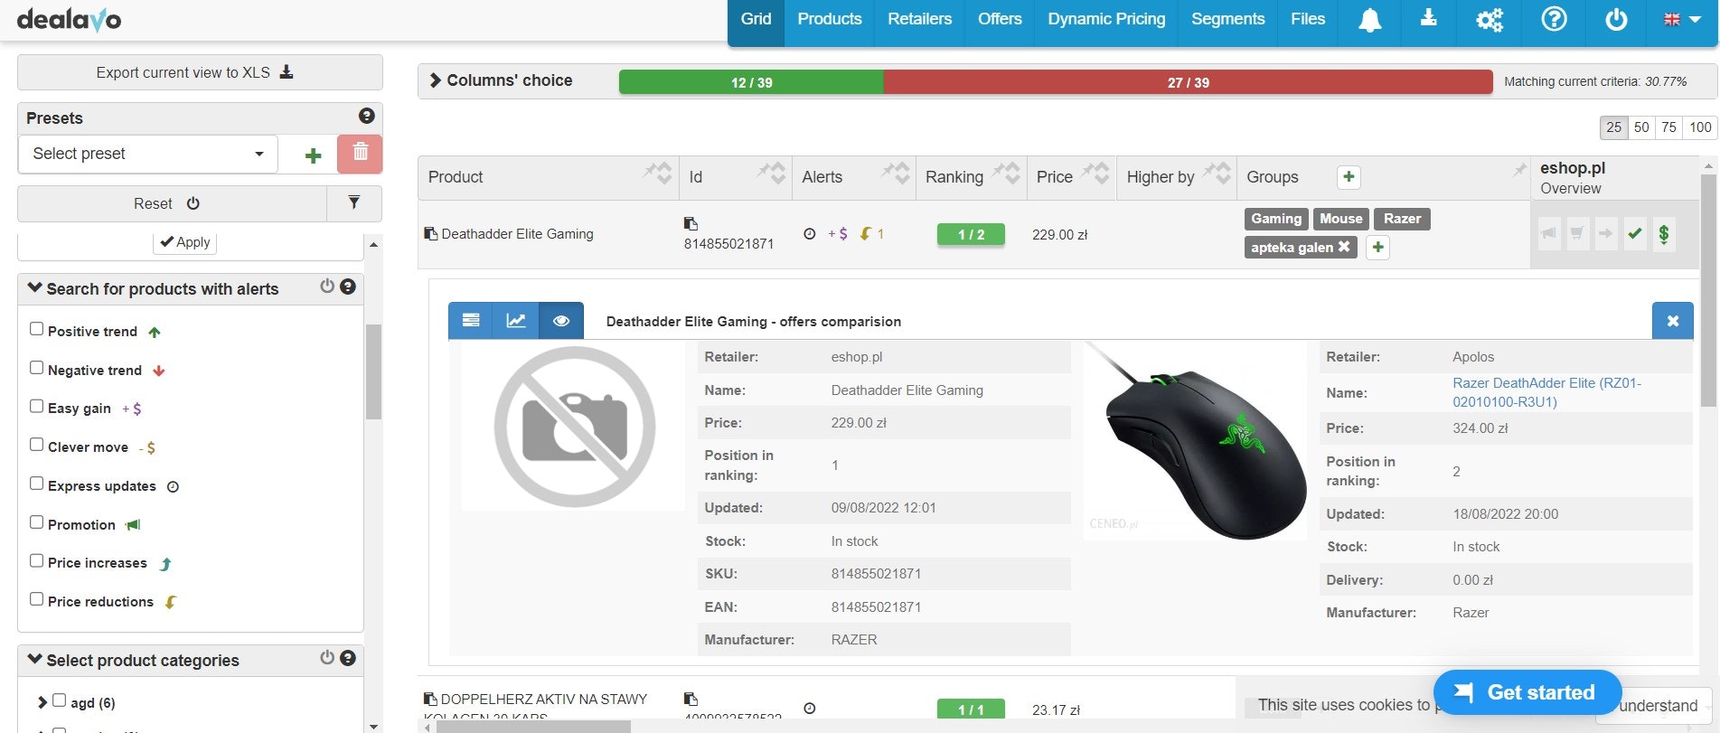Enable Positive trend checkbox
Screen dimensions: 1720x733
(36, 329)
